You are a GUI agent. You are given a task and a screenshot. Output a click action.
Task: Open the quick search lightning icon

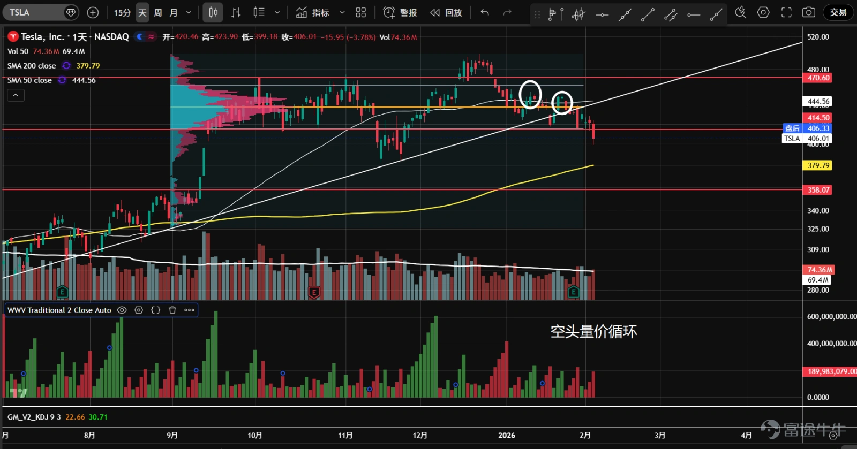[x=741, y=12]
